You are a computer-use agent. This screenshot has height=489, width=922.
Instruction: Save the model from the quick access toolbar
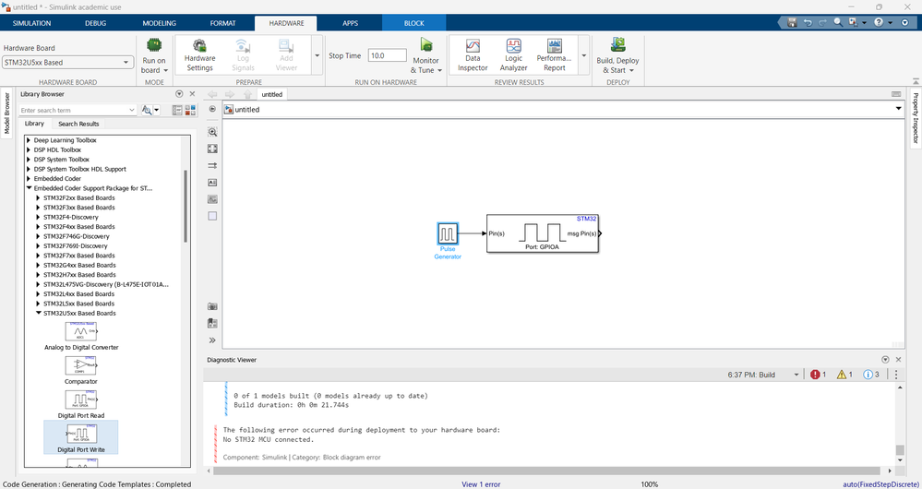click(792, 23)
